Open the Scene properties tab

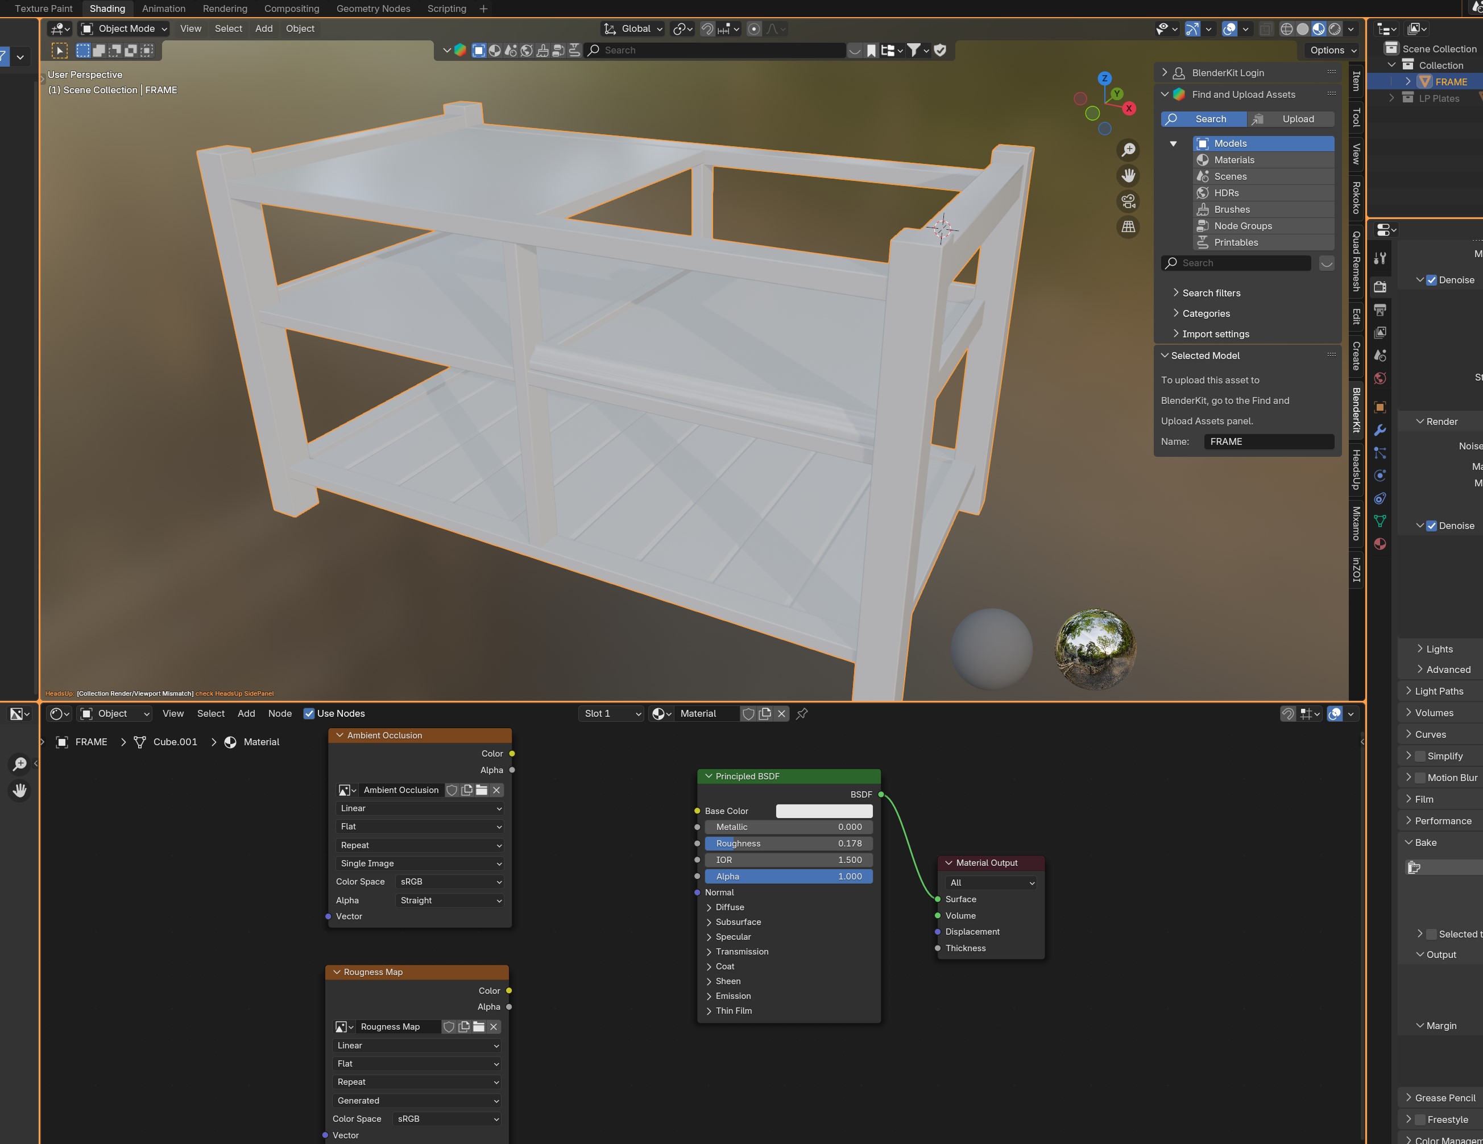click(1380, 356)
